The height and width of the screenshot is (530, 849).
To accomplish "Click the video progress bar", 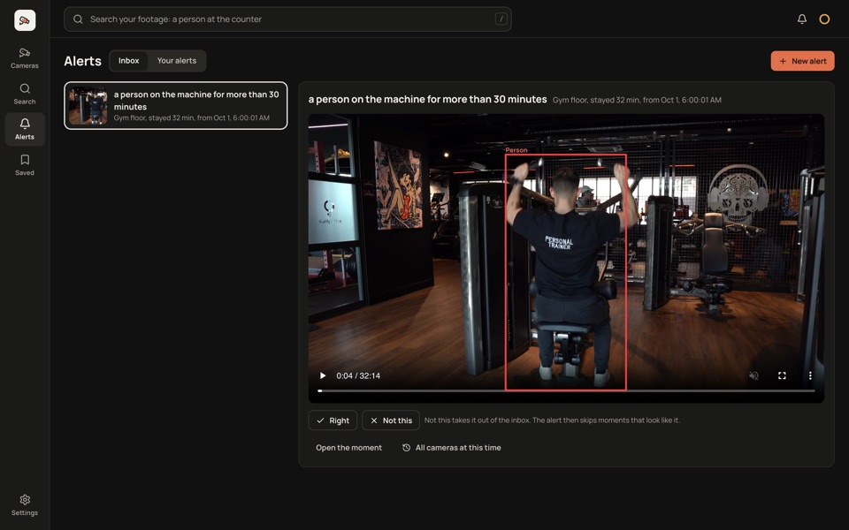I will point(566,390).
